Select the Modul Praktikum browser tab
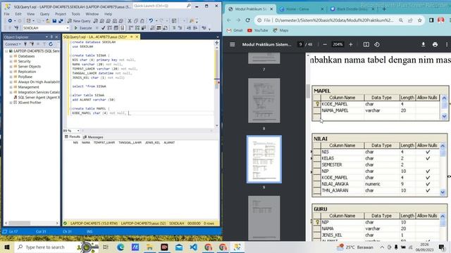The height and width of the screenshot is (253, 451). coord(250,9)
